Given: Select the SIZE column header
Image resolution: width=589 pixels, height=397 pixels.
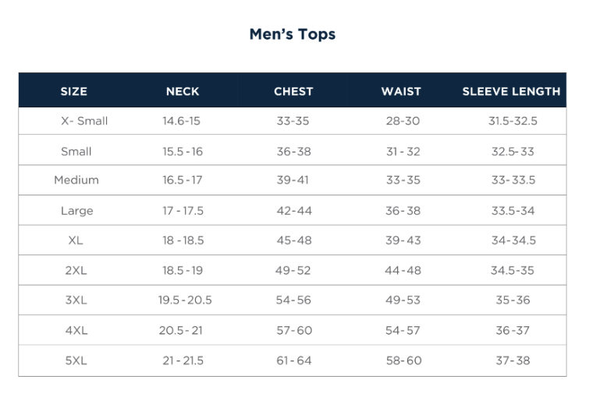Looking at the screenshot, I should [x=74, y=91].
